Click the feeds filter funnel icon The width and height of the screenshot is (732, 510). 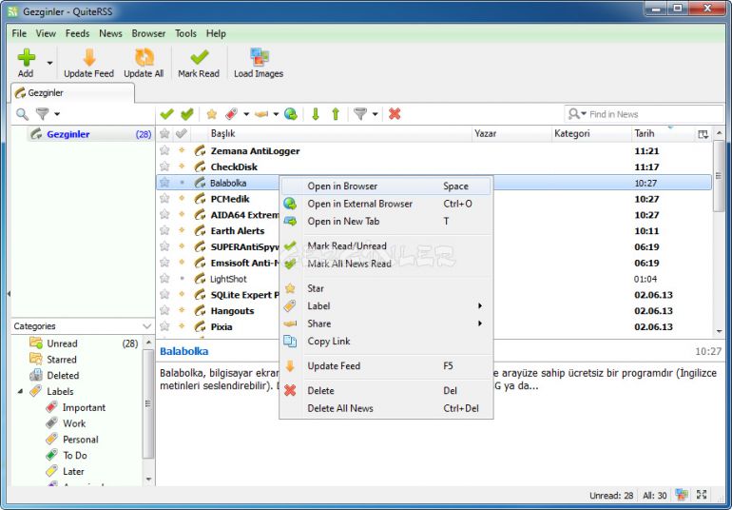click(43, 113)
